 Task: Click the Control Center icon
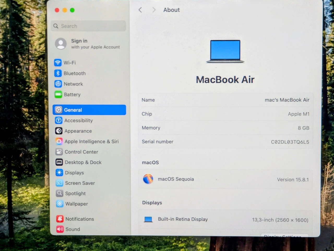(59, 152)
